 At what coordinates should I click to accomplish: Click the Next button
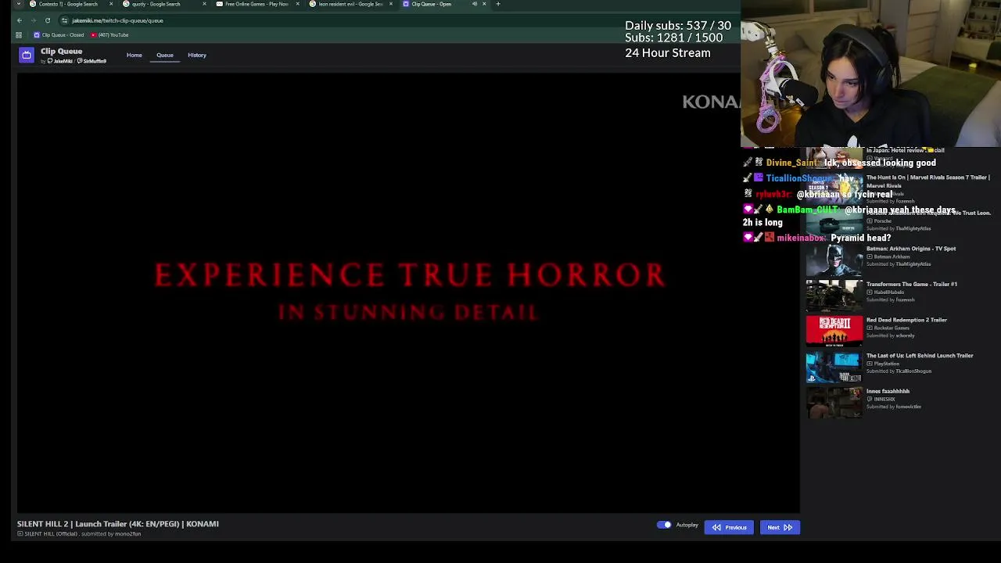(780, 527)
